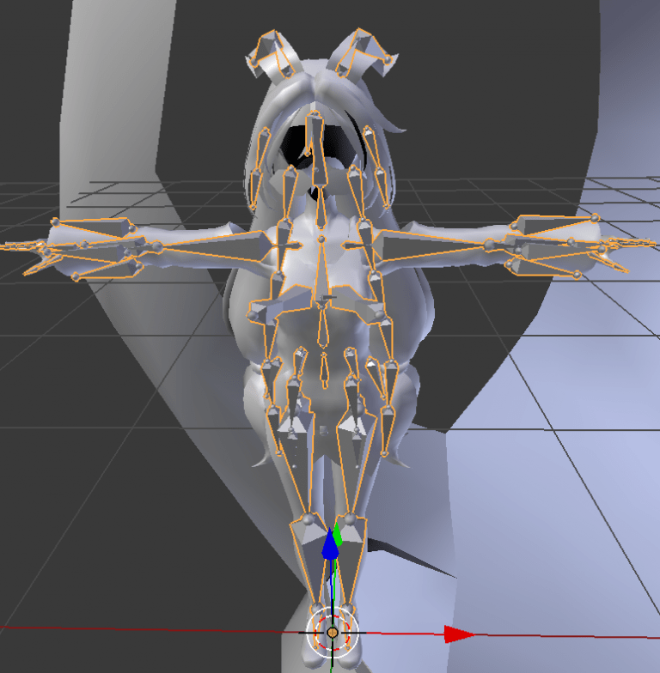This screenshot has width=660, height=673.
Task: Select the character's left-side upper arm bone
Action: [x=431, y=246]
